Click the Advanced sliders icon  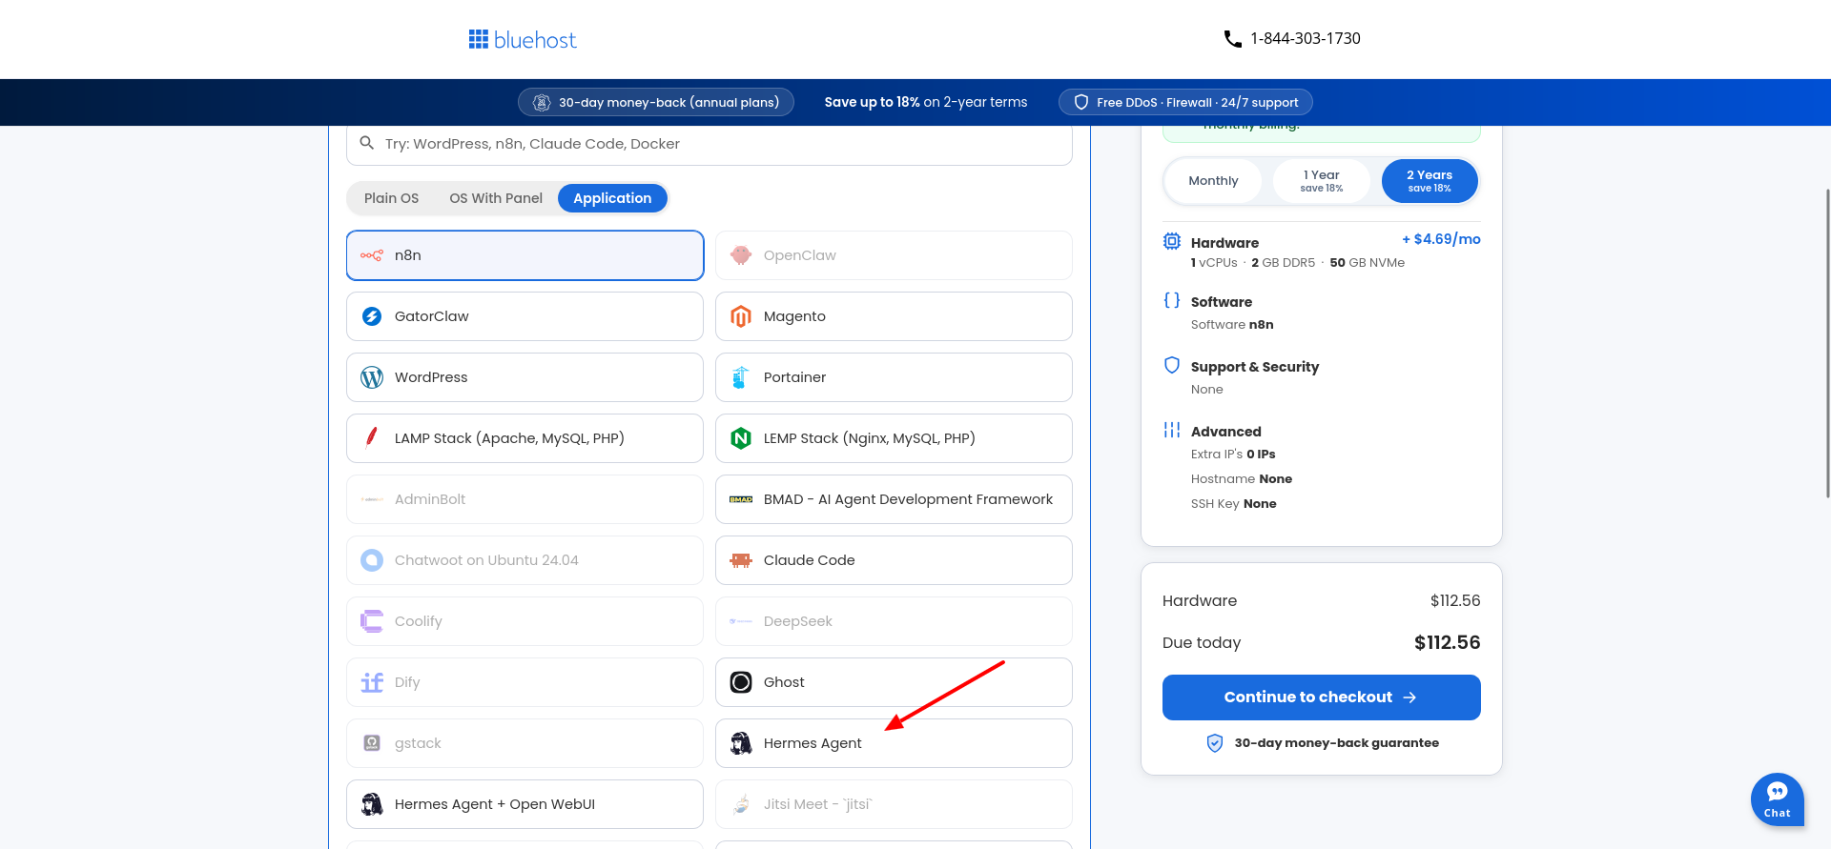click(x=1172, y=430)
